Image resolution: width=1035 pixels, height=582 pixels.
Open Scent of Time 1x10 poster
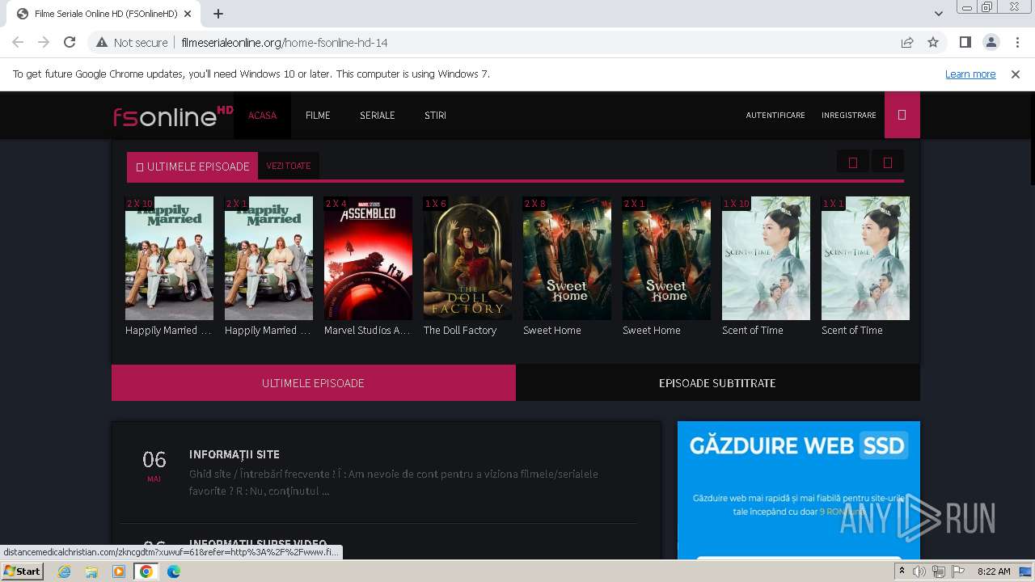[x=766, y=258]
